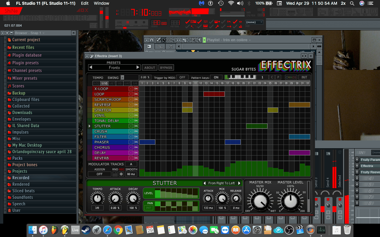Open the Fruity Reeverb slot dropdown arrow
The width and height of the screenshot is (380, 237).
[x=357, y=172]
